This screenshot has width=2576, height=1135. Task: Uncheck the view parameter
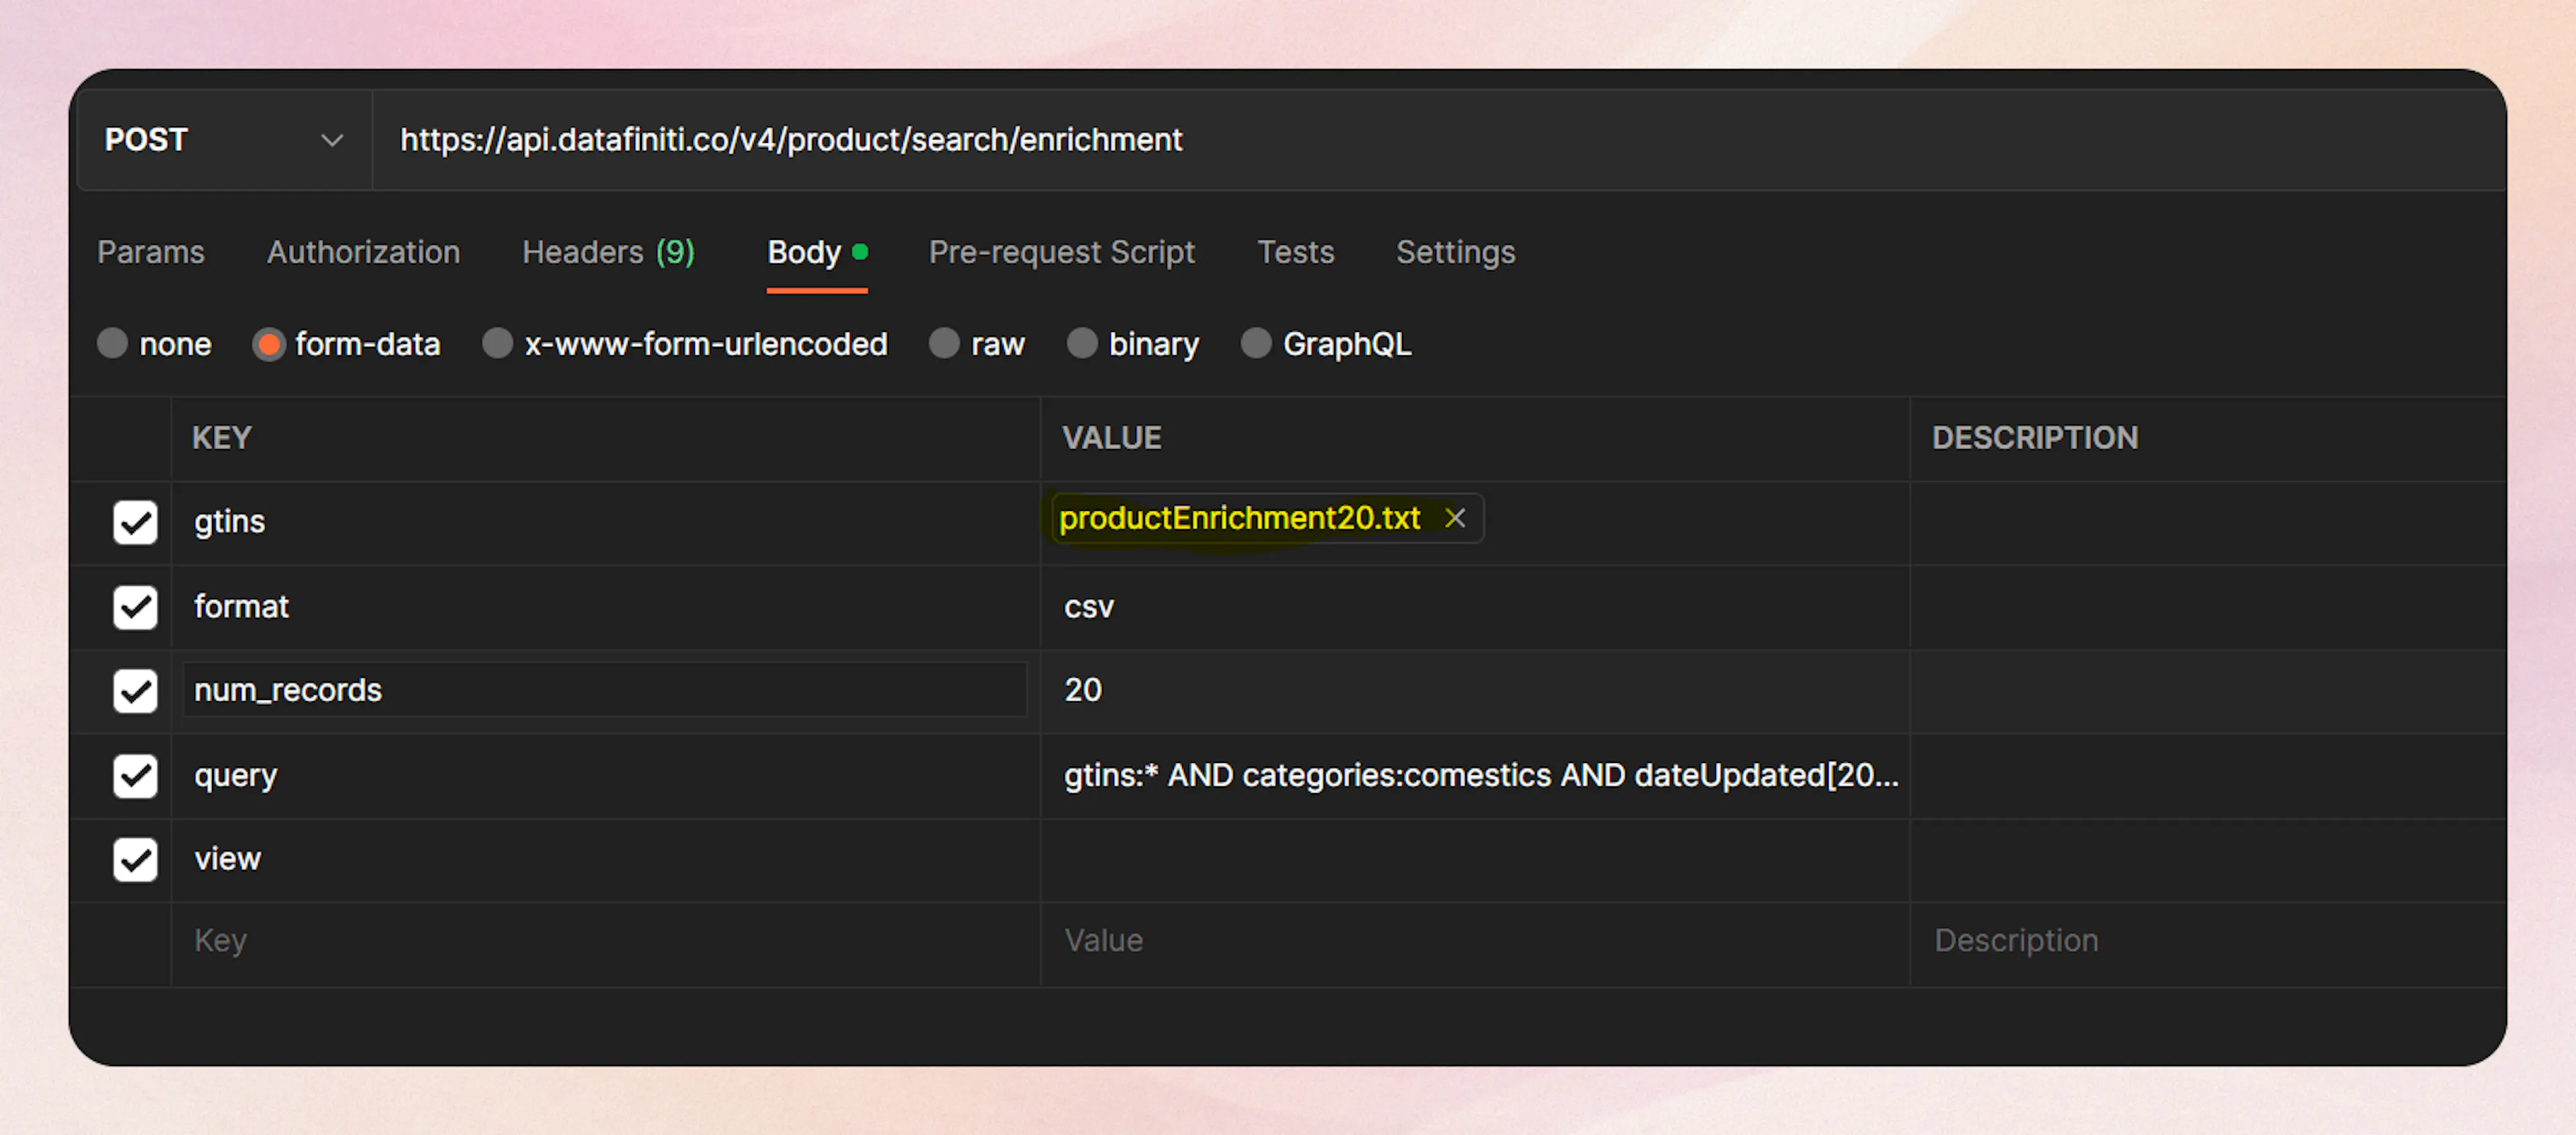tap(135, 859)
